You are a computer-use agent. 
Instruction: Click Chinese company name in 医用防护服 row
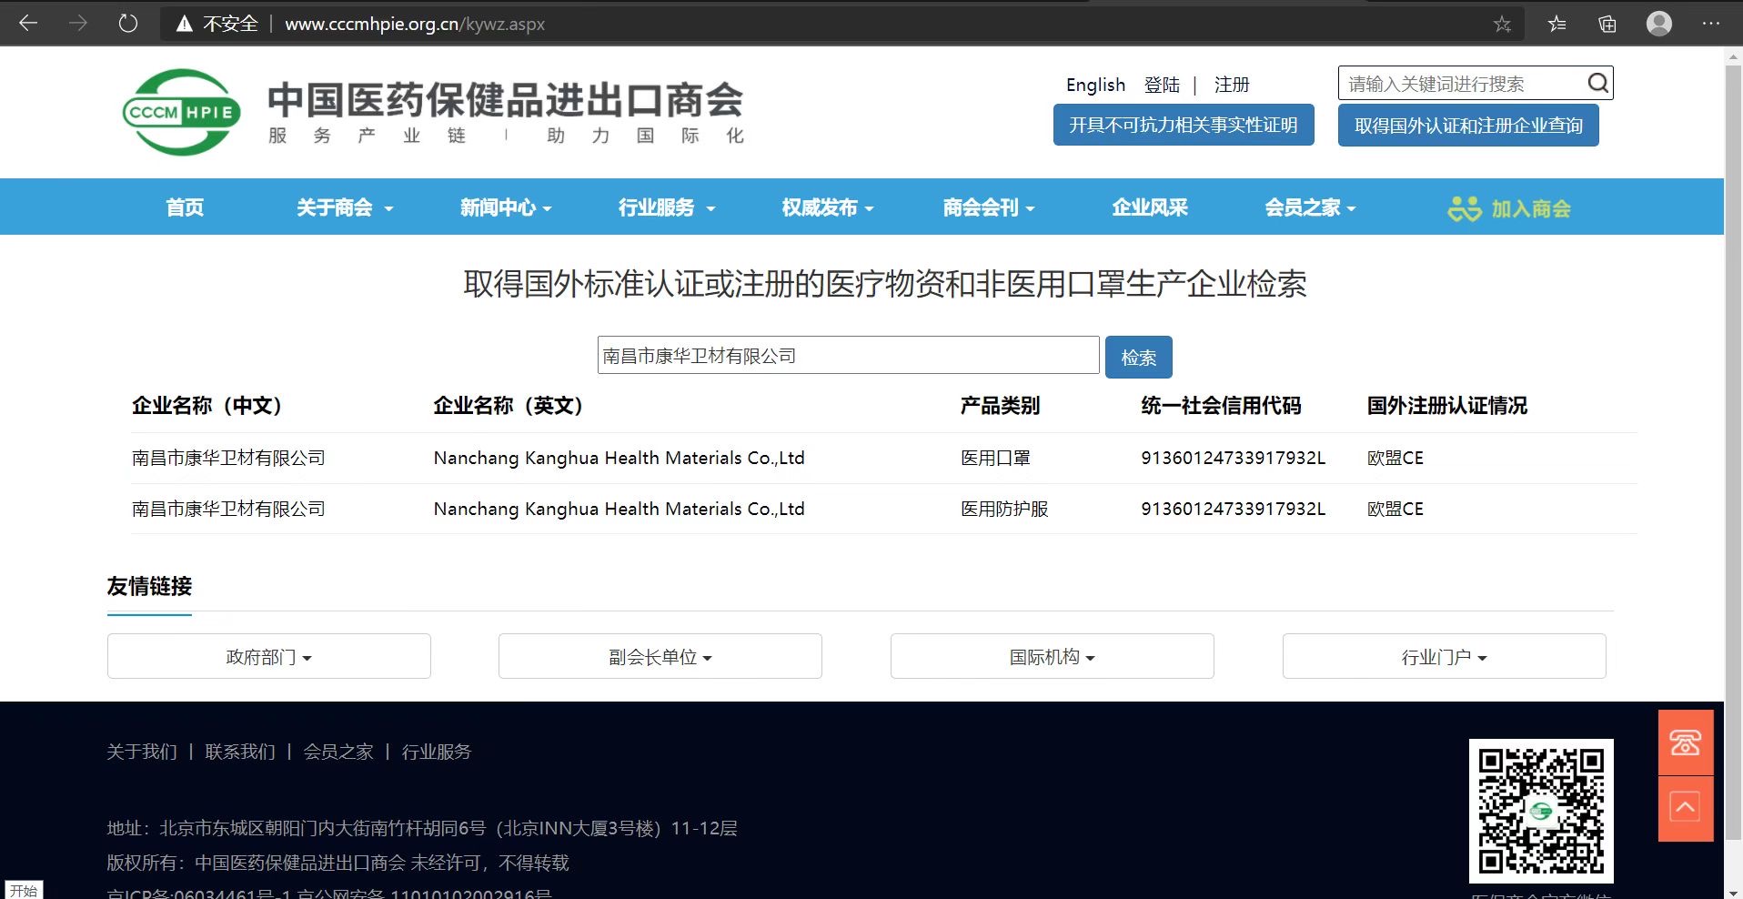[x=228, y=509]
